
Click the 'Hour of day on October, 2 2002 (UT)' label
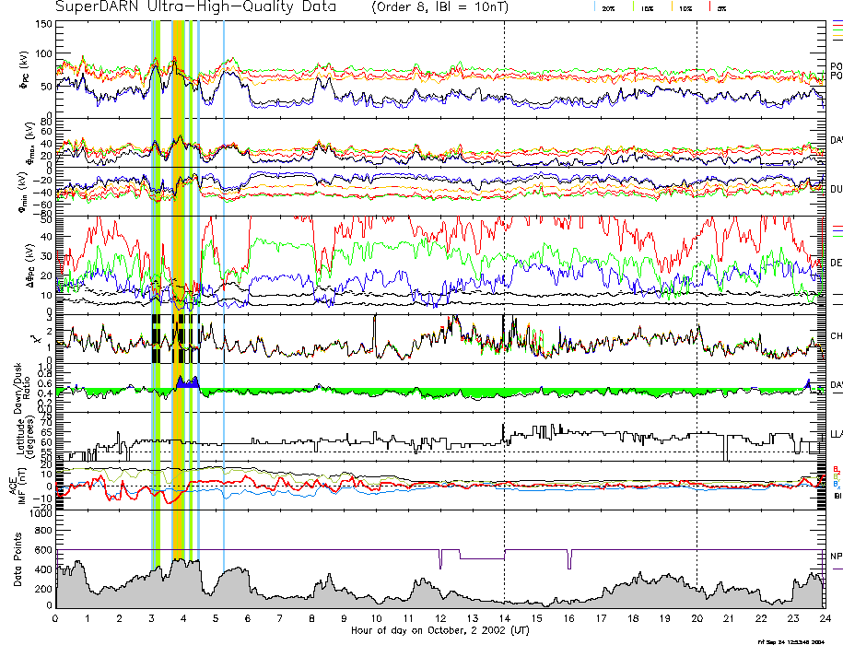point(439,630)
